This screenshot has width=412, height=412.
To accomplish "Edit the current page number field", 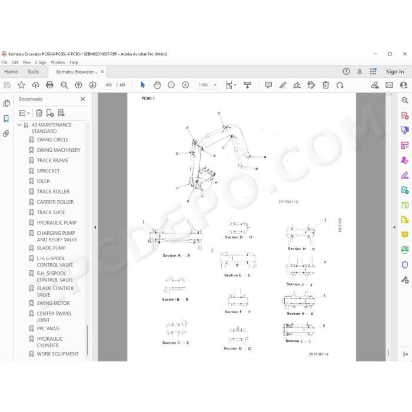I will 108,85.
